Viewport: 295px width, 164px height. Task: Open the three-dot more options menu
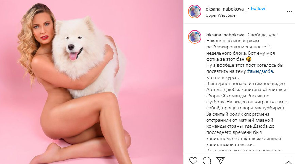(x=289, y=12)
